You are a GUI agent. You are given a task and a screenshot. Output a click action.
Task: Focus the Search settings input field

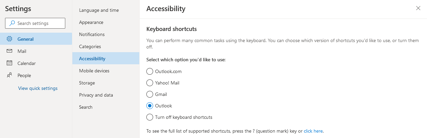pos(35,23)
